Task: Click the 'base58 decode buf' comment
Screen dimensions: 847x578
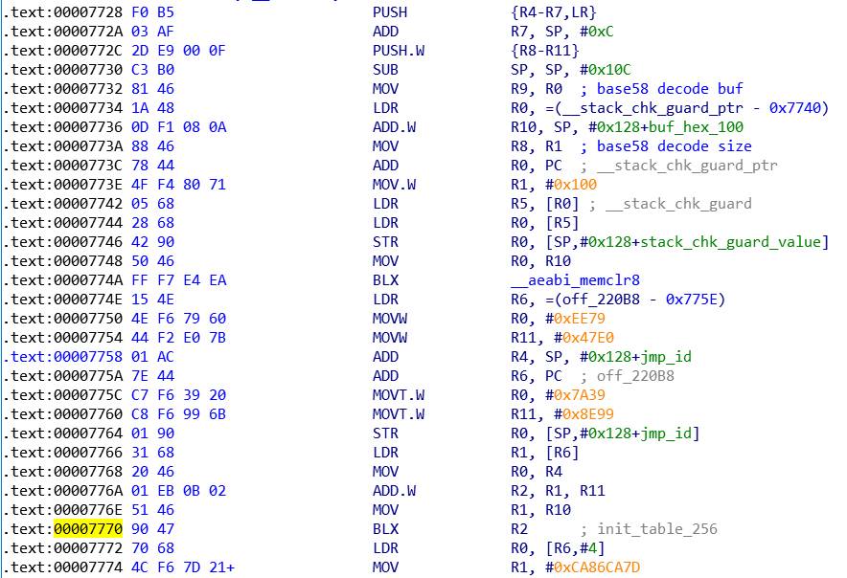Action: pos(670,89)
